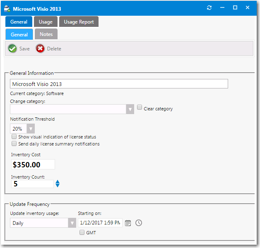The height and width of the screenshot is (248, 260).
Task: Open the calendar date picker icon
Action: [128, 223]
